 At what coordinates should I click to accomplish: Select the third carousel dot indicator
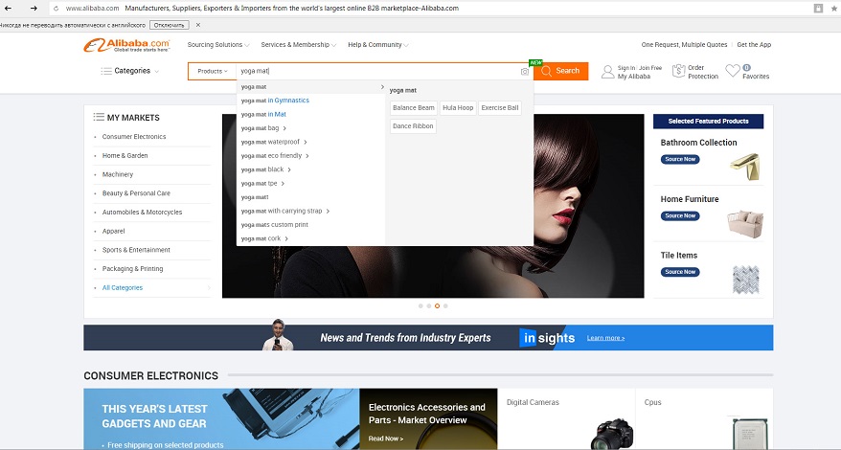[437, 305]
